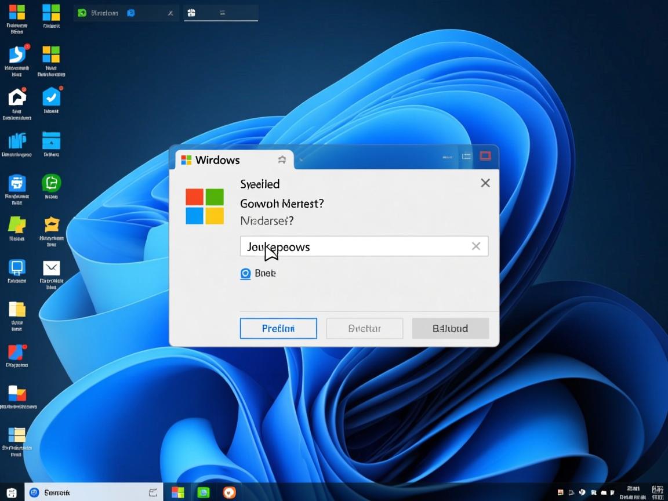The image size is (668, 501).
Task: Open the blue checkmark desktop icon
Action: [51, 97]
